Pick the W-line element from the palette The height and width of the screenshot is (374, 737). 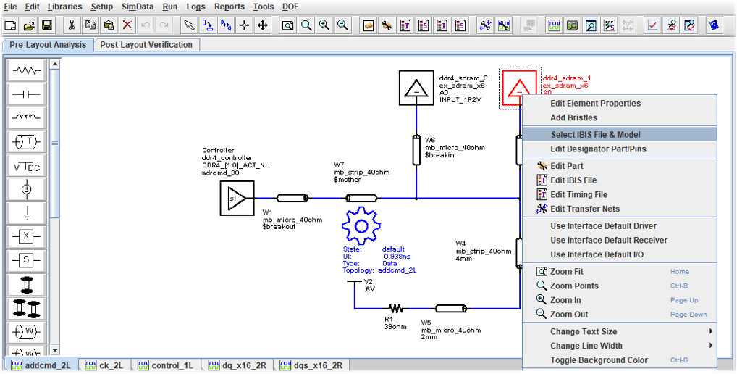(x=27, y=332)
